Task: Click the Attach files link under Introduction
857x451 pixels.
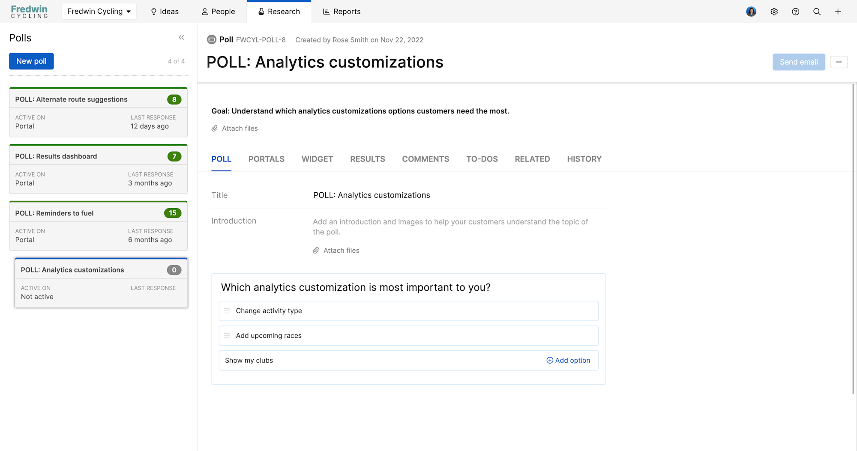Action: pyautogui.click(x=341, y=251)
